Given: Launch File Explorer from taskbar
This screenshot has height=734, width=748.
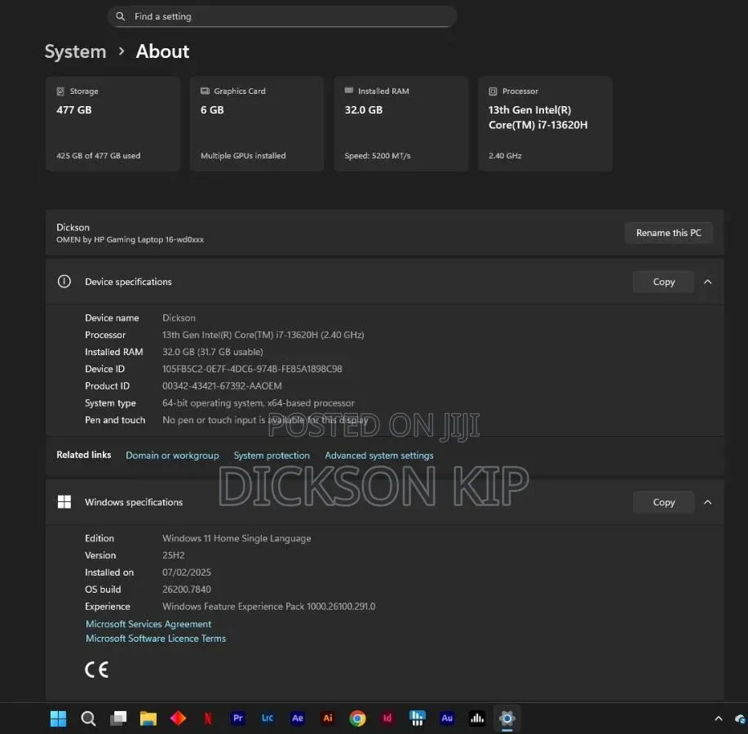Looking at the screenshot, I should 148,718.
